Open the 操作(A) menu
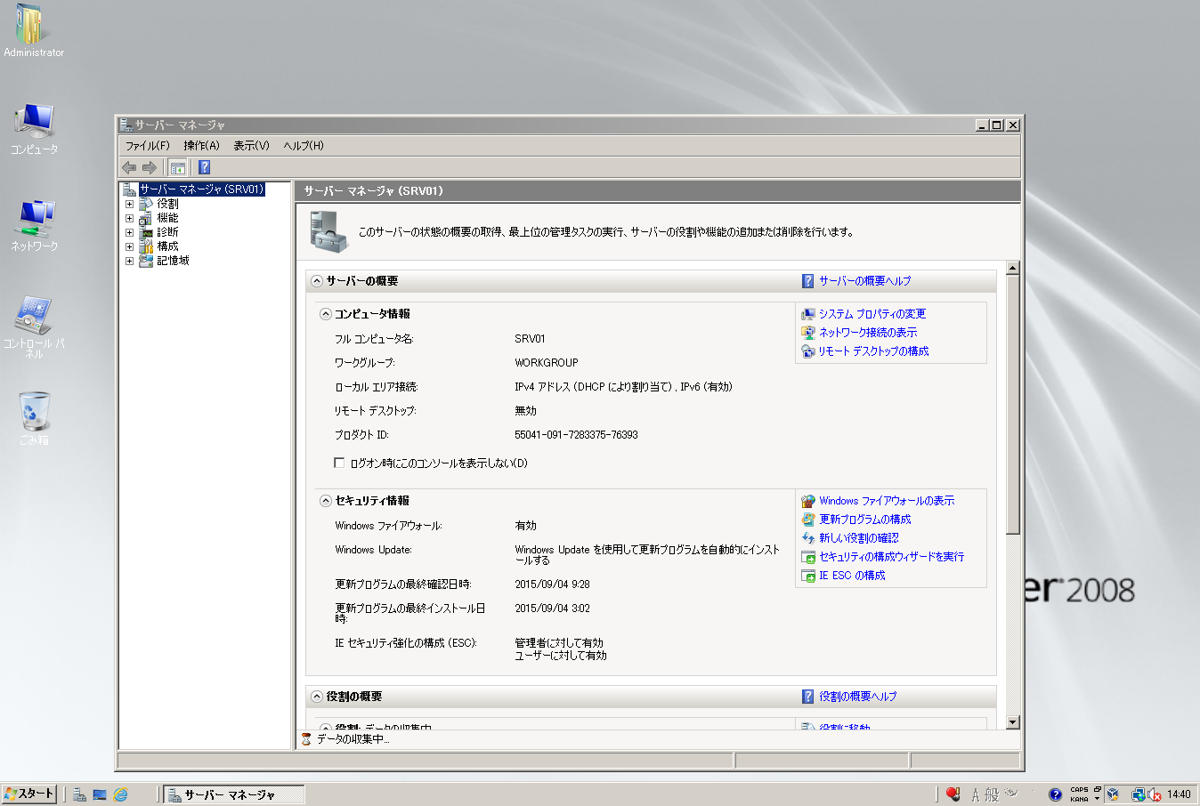1200x806 pixels. [x=201, y=146]
